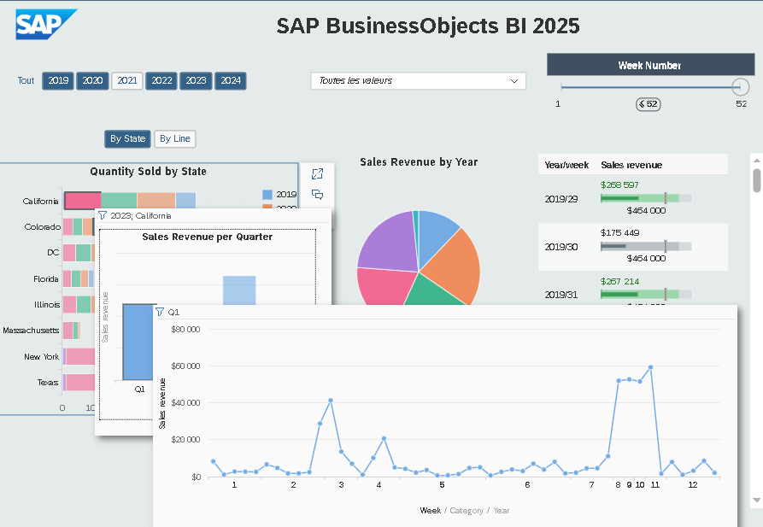The width and height of the screenshot is (763, 527).
Task: Click the Week Number slider handle
Action: (x=740, y=87)
